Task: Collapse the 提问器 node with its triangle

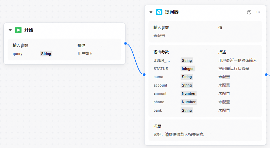Action: (x=151, y=12)
